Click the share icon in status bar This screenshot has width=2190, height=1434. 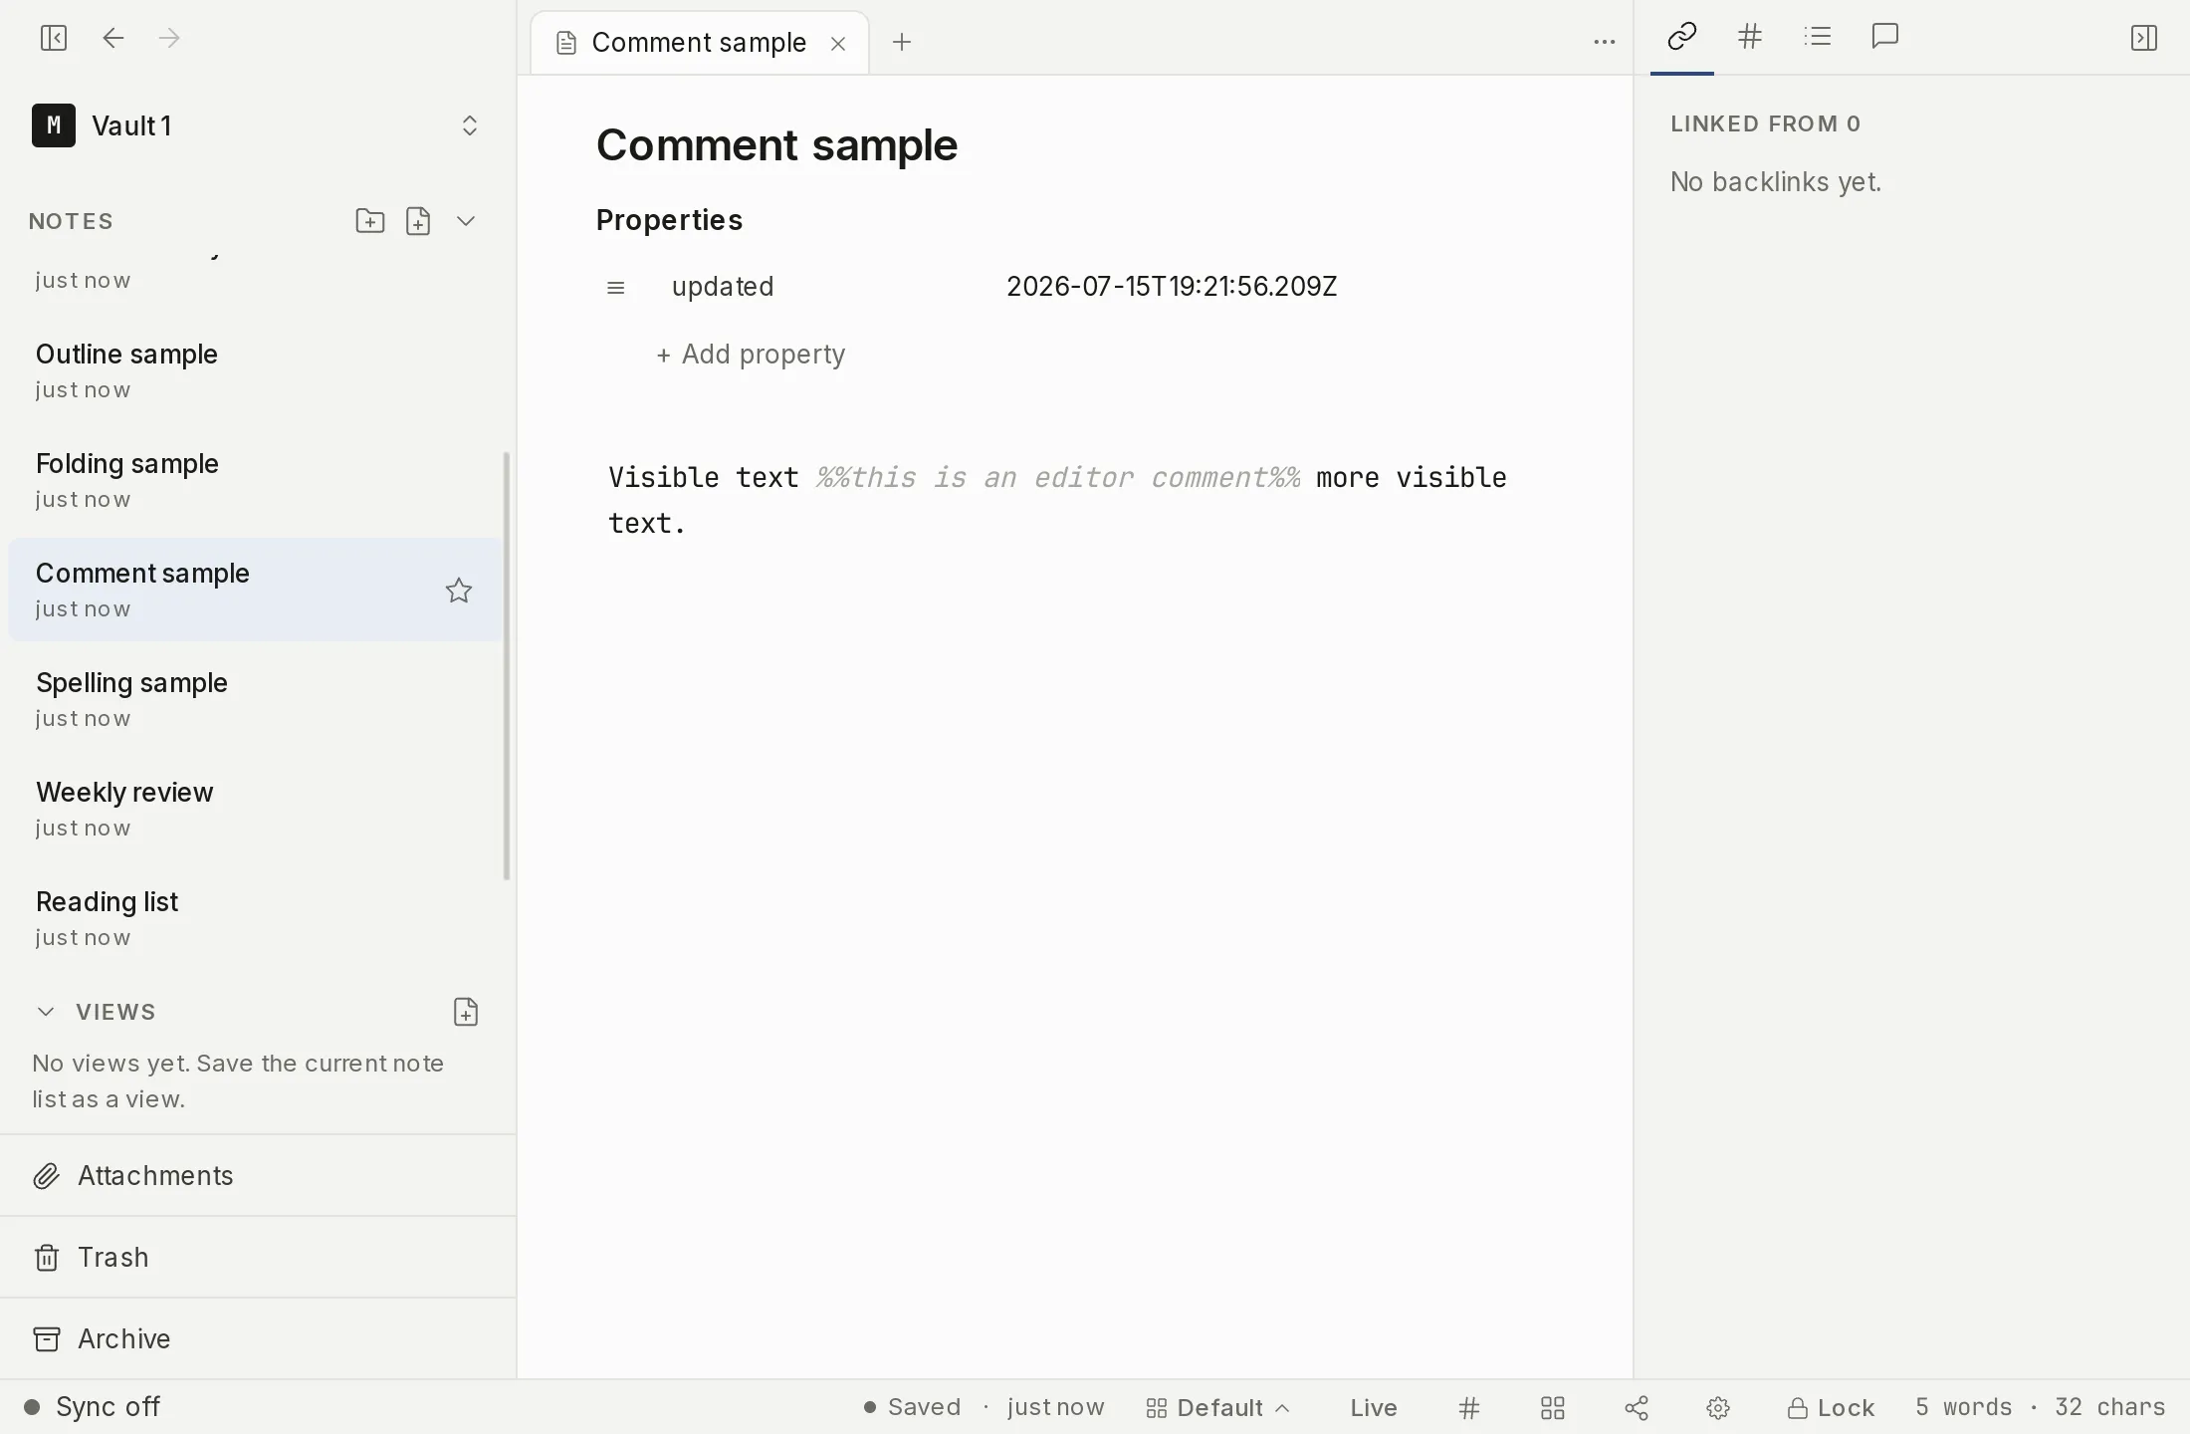(1637, 1407)
